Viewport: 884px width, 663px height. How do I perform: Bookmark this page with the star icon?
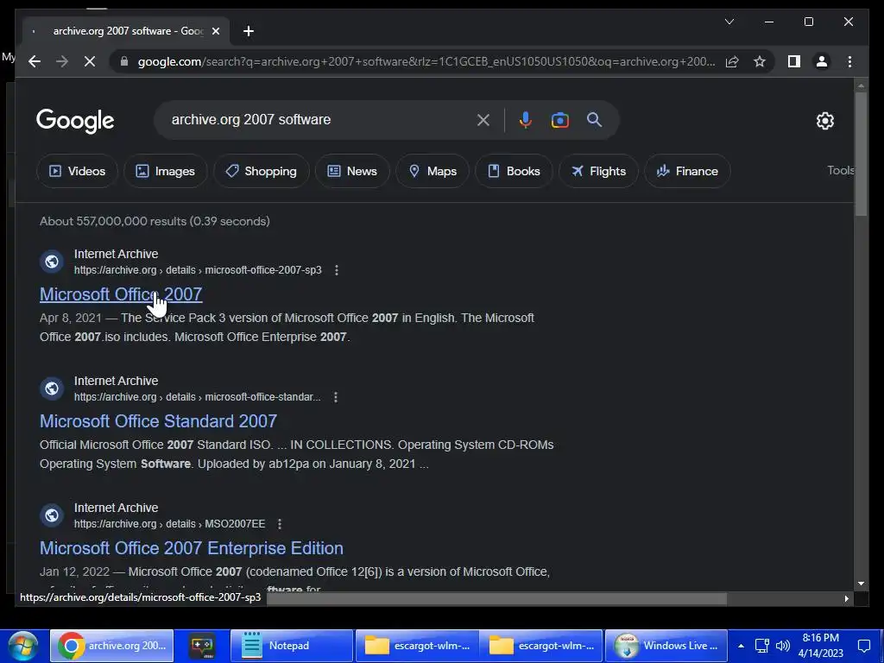(x=760, y=61)
